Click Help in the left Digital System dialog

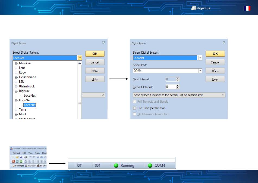tap(95, 79)
